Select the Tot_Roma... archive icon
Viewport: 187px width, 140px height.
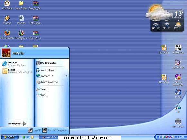35,20
